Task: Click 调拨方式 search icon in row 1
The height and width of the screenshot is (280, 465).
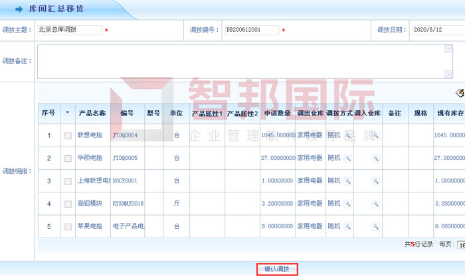Action: [x=347, y=135]
